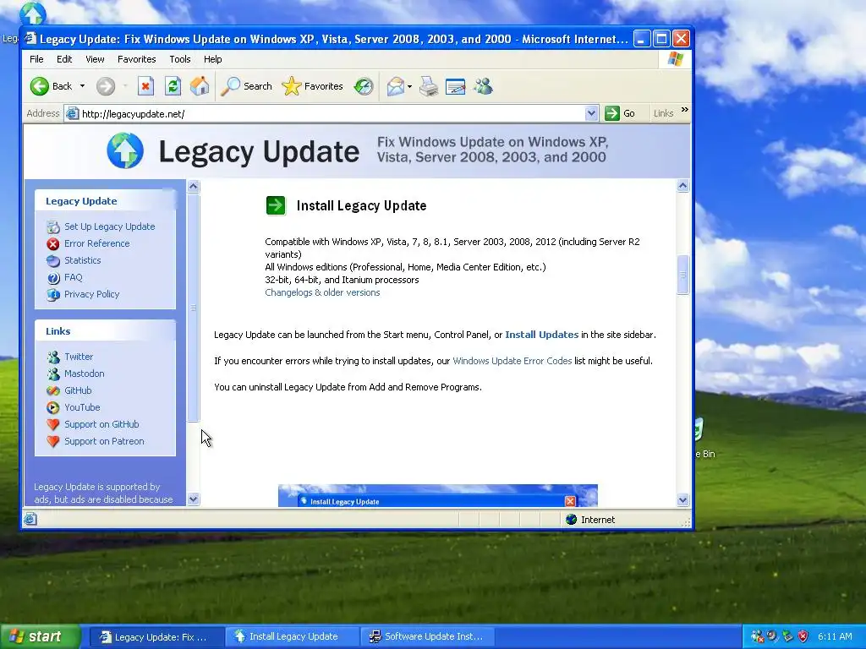Click the red security shield tray icon
This screenshot has width=866, height=649.
[803, 636]
